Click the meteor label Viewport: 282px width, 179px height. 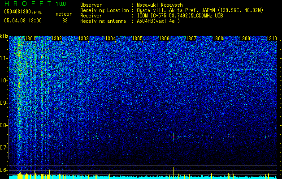64,14
